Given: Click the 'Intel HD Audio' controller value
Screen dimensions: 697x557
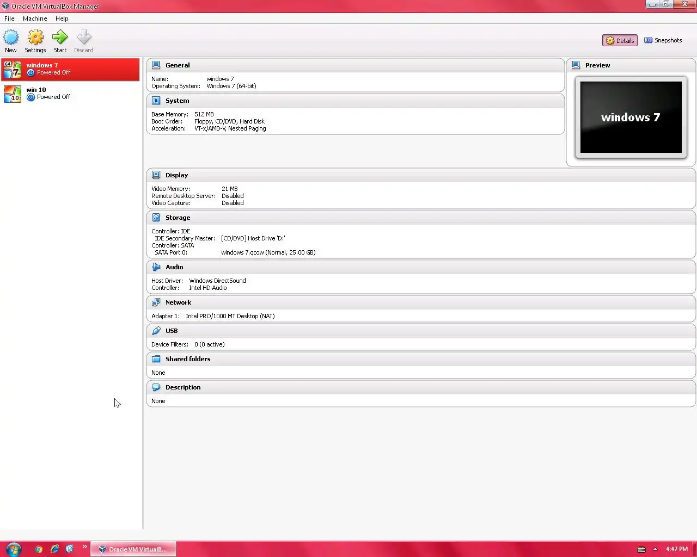Looking at the screenshot, I should click(207, 288).
